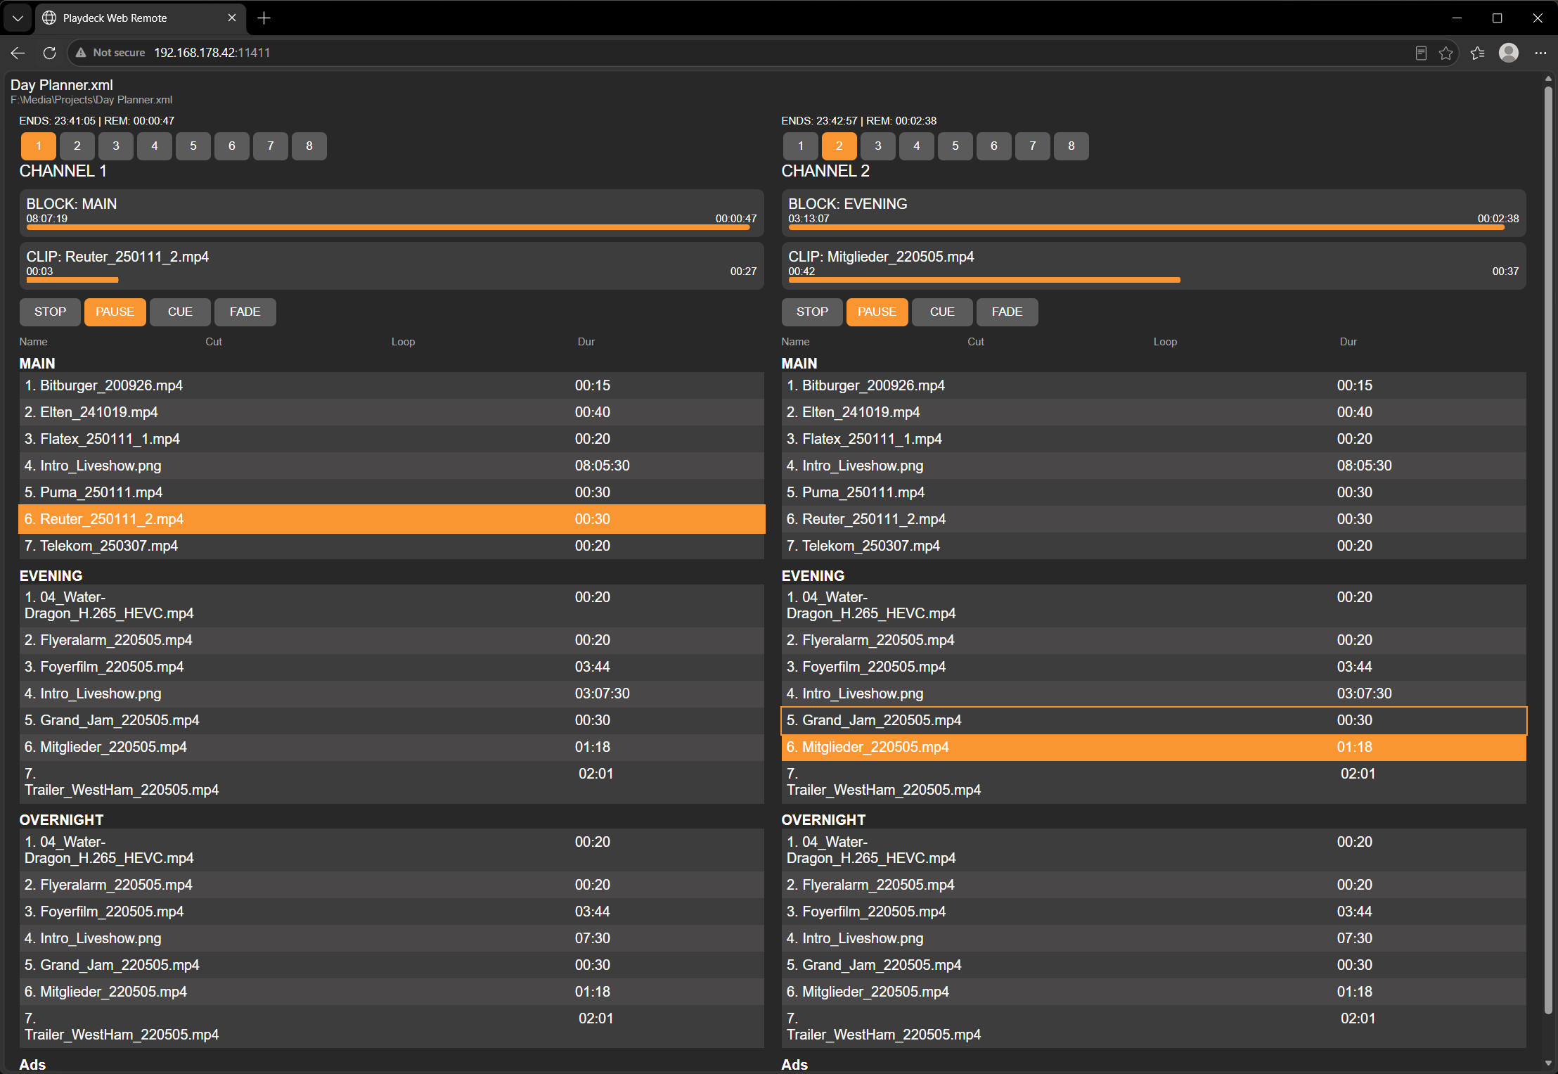Select Trailer_WestHam_220505.mp4 in Channel 2 OVERNIGHT
The height and width of the screenshot is (1074, 1558).
point(1154,1027)
